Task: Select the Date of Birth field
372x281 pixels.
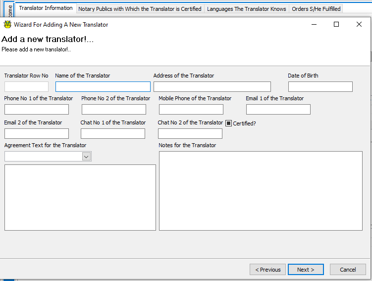Action: point(320,86)
